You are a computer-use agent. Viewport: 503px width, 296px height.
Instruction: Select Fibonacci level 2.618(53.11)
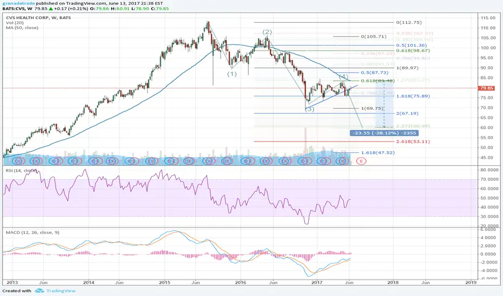(x=413, y=142)
